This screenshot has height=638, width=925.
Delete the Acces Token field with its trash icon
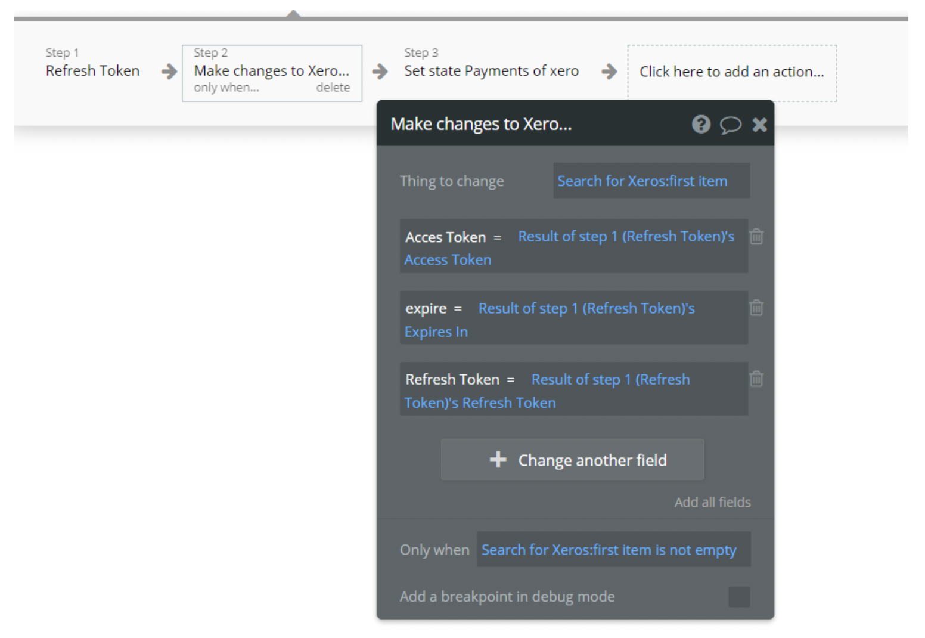pyautogui.click(x=756, y=237)
